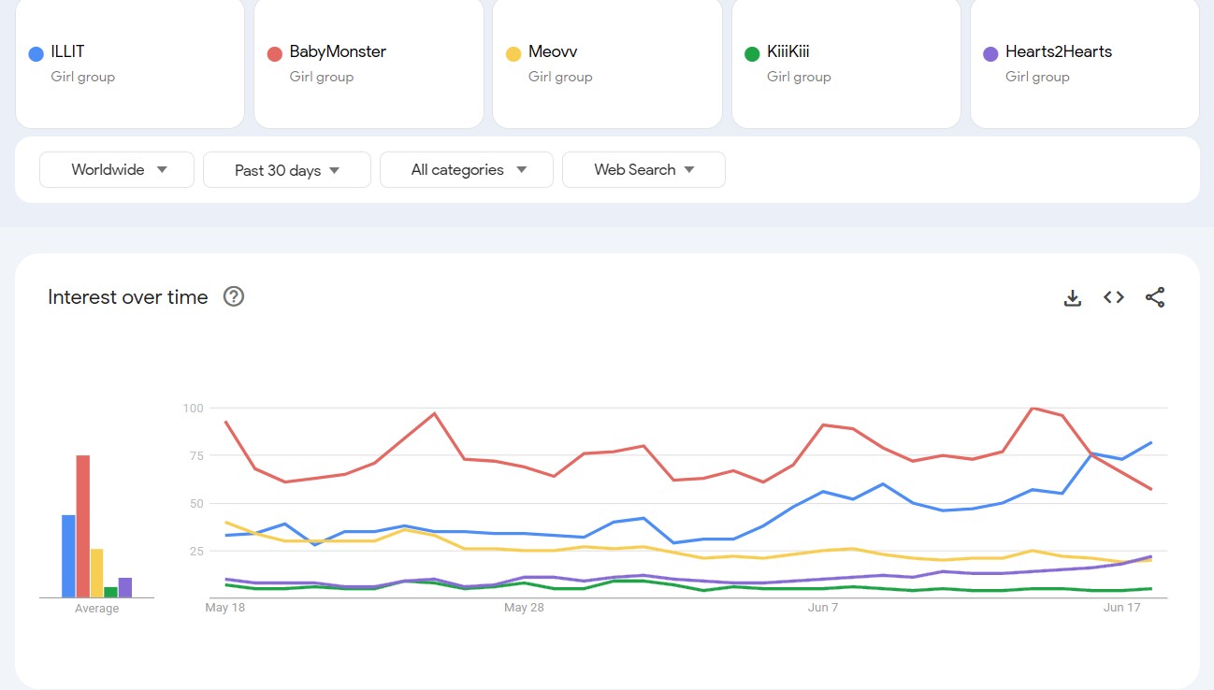Image resolution: width=1214 pixels, height=690 pixels.
Task: Click the green KiiiKiii color dot
Action: (752, 53)
